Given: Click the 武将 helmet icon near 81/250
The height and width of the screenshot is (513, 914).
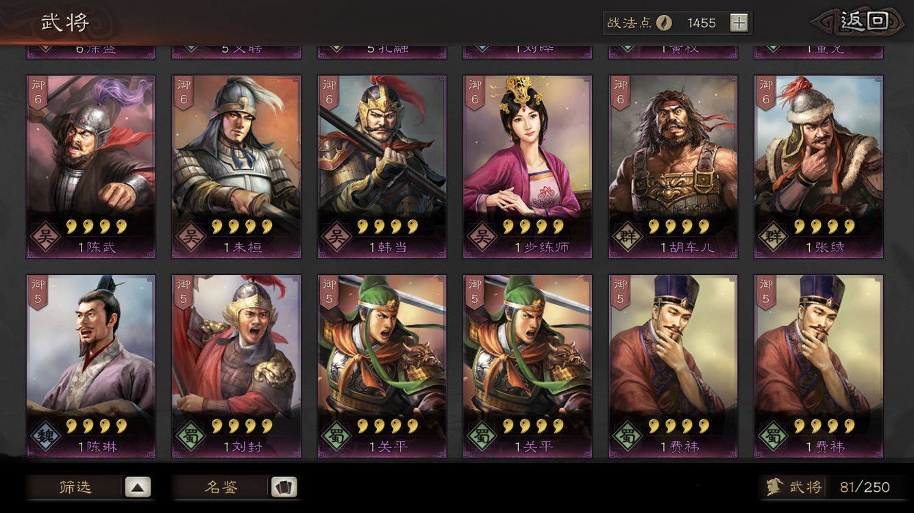Looking at the screenshot, I should (775, 487).
